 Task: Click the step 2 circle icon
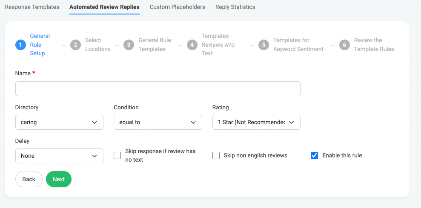[75, 45]
